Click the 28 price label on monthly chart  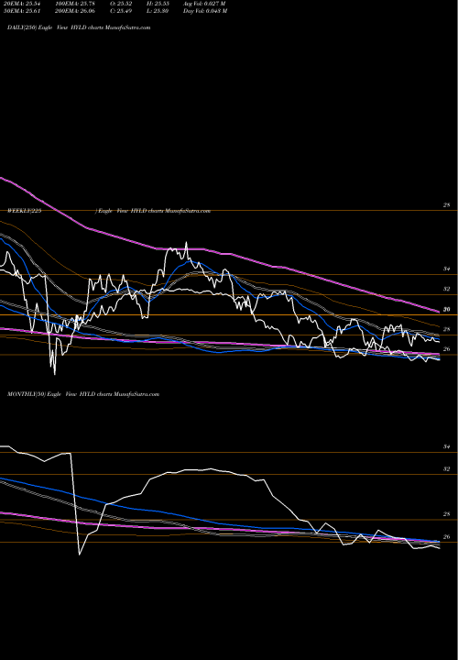click(x=447, y=514)
